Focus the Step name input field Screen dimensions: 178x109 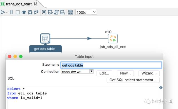[111, 65]
